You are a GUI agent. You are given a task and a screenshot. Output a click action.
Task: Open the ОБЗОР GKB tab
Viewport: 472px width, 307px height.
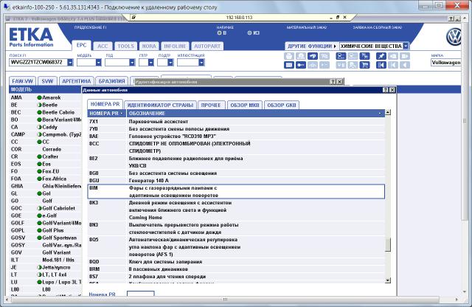282,105
